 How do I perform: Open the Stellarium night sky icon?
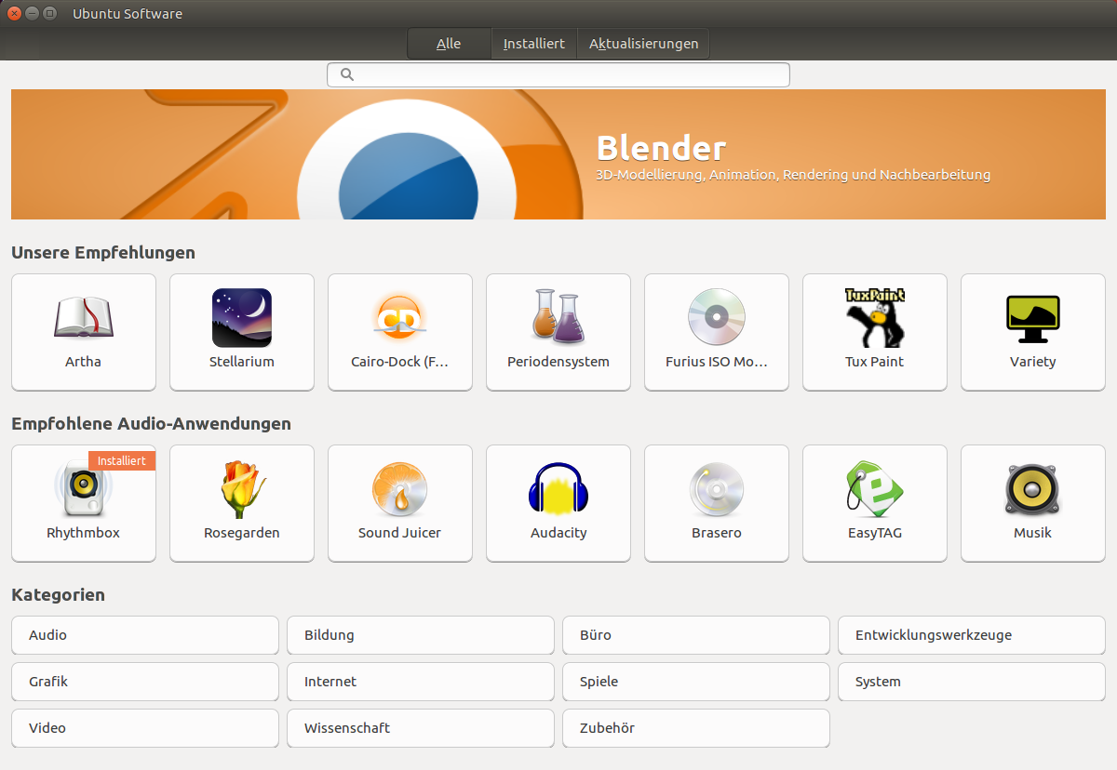[x=242, y=317]
